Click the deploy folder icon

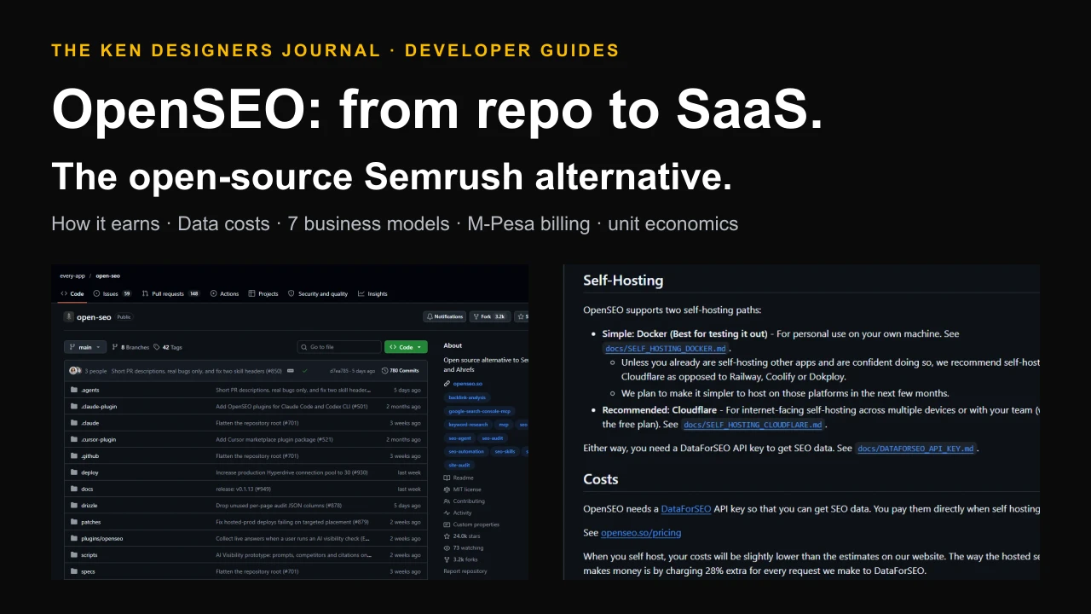point(74,472)
